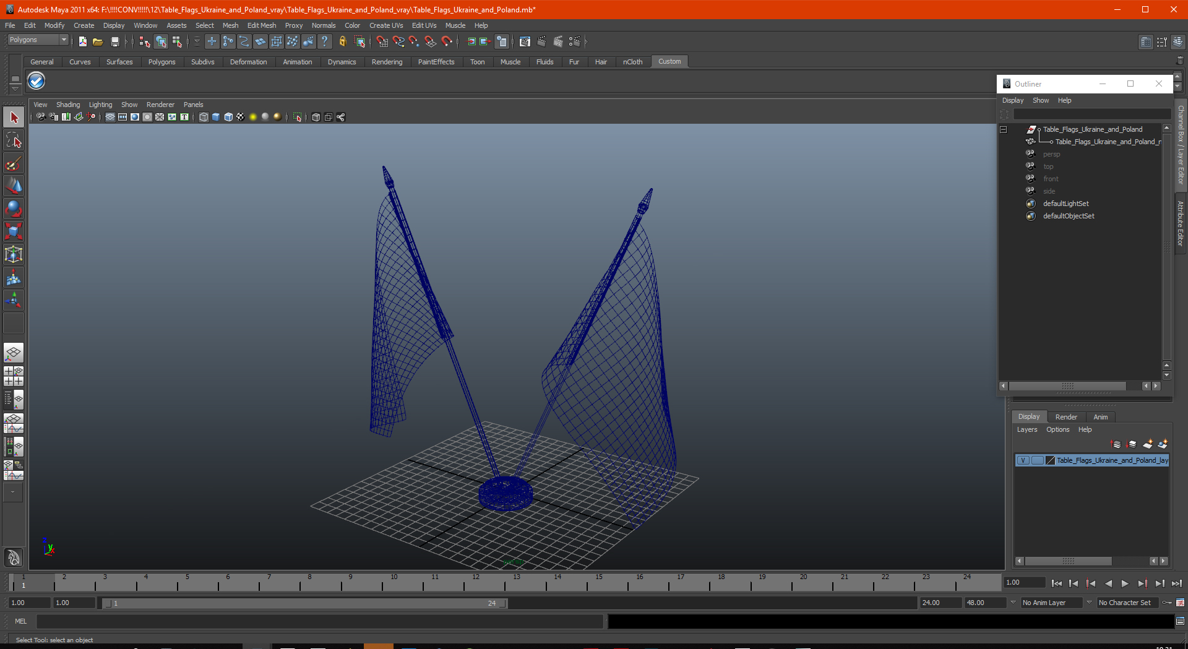
Task: Select the Soft Modification tool
Action: [14, 278]
